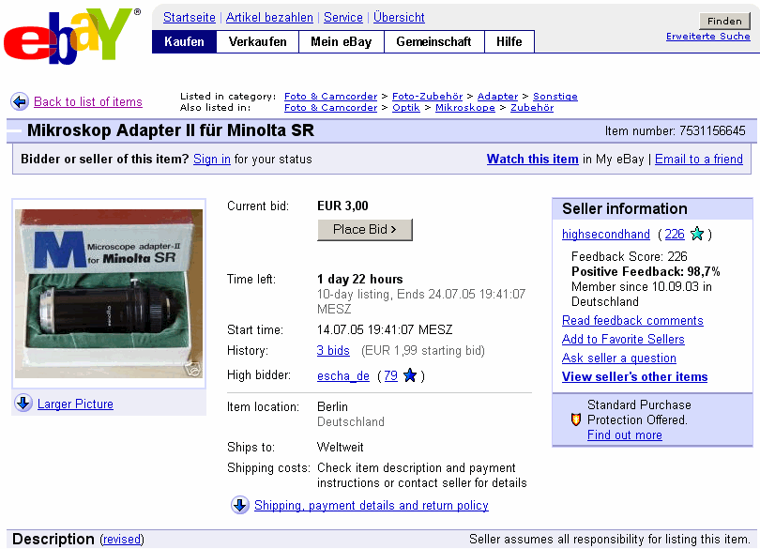Click Find out more protection link
Viewport: 760px width, 549px height.
pos(625,435)
